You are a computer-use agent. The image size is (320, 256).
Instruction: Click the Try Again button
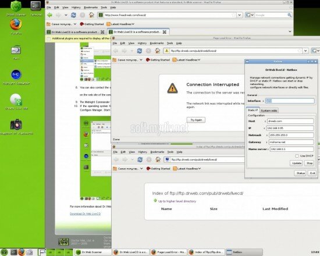click(196, 120)
